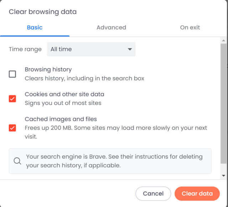Click the Brave search engine notice box

pos(110,161)
